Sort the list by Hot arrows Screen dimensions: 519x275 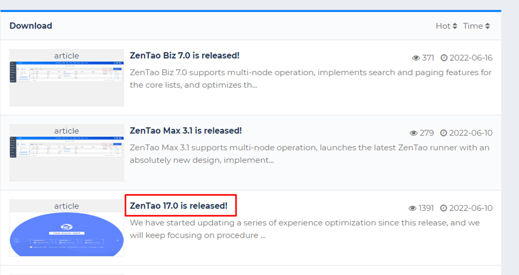[x=455, y=26]
